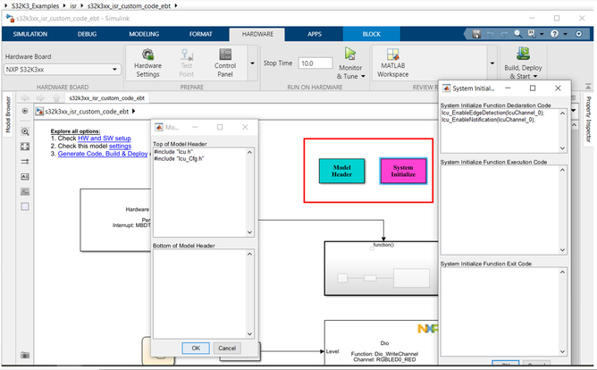597x370 pixels.
Task: Click the hide/show explorer bar circle icon
Action: (x=25, y=111)
